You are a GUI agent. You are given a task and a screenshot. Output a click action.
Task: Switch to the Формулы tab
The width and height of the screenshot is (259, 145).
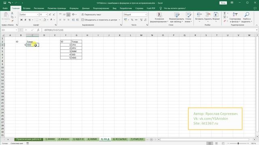click(74, 8)
